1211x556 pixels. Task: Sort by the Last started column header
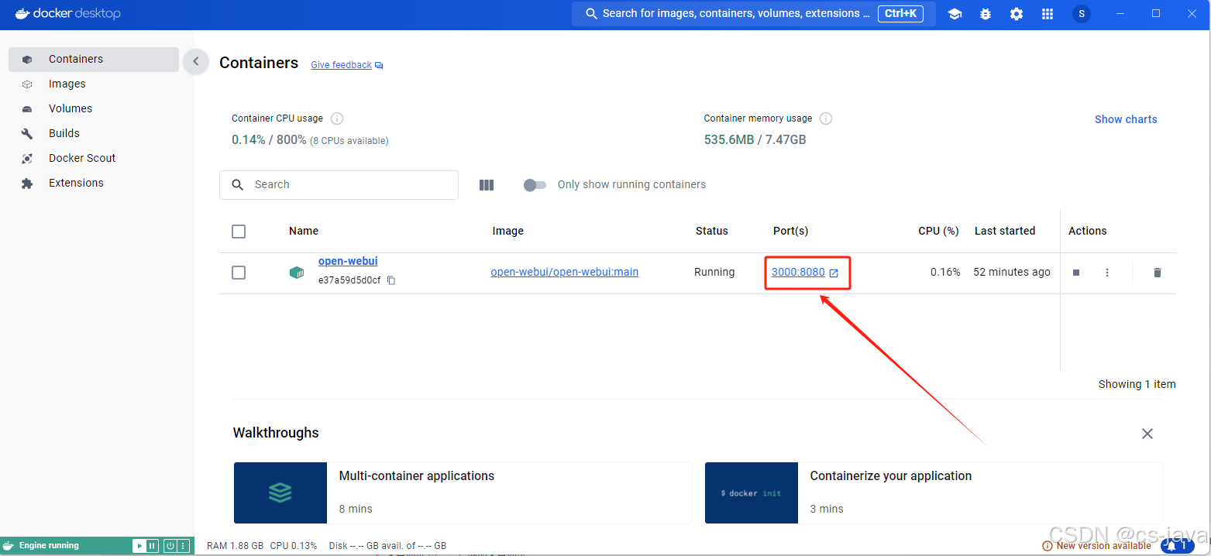(1005, 231)
